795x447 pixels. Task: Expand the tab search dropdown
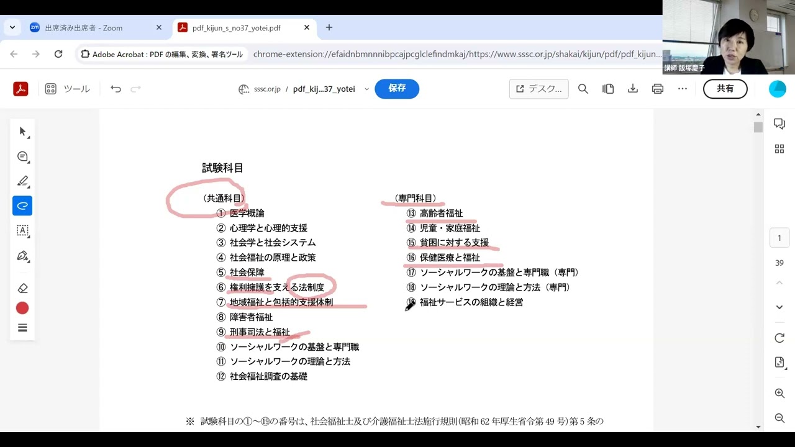point(12,27)
